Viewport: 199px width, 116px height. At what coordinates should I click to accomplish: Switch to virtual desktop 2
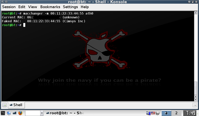[x=176, y=113]
